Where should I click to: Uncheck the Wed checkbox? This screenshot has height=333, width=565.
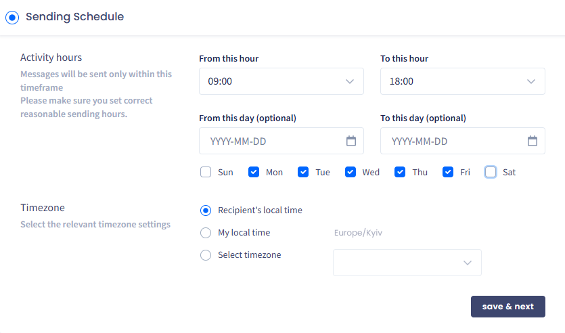click(351, 173)
